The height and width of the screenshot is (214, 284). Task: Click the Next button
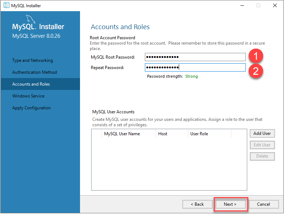[x=230, y=204]
